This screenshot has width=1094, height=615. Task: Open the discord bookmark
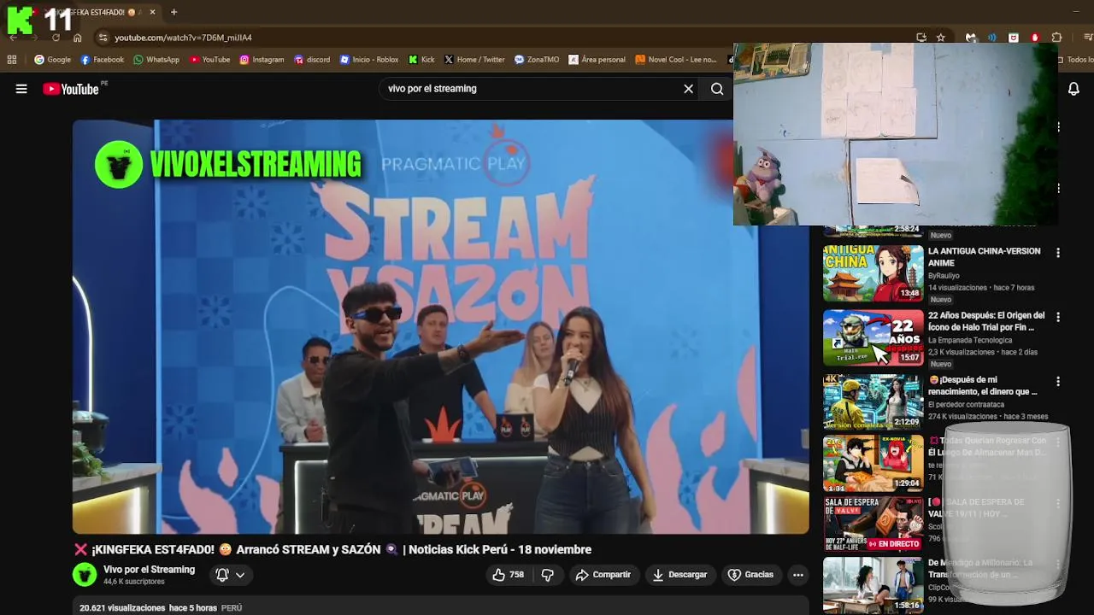[312, 60]
